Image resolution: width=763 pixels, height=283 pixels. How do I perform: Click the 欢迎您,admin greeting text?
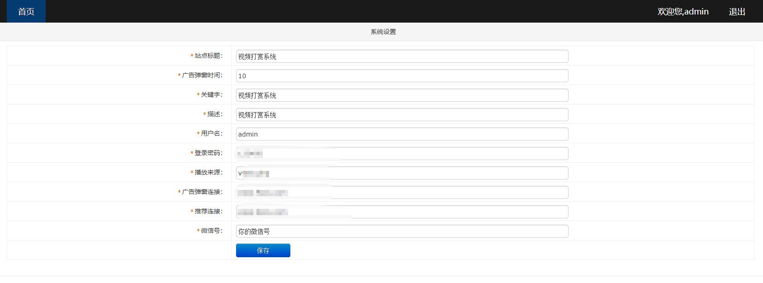coord(683,12)
